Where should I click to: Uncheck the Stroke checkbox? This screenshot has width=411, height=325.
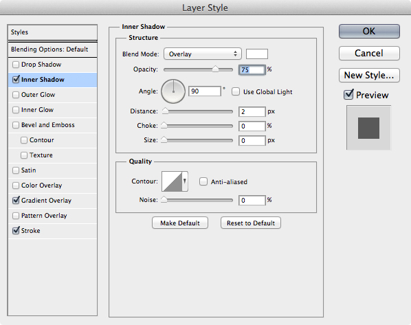pos(16,231)
